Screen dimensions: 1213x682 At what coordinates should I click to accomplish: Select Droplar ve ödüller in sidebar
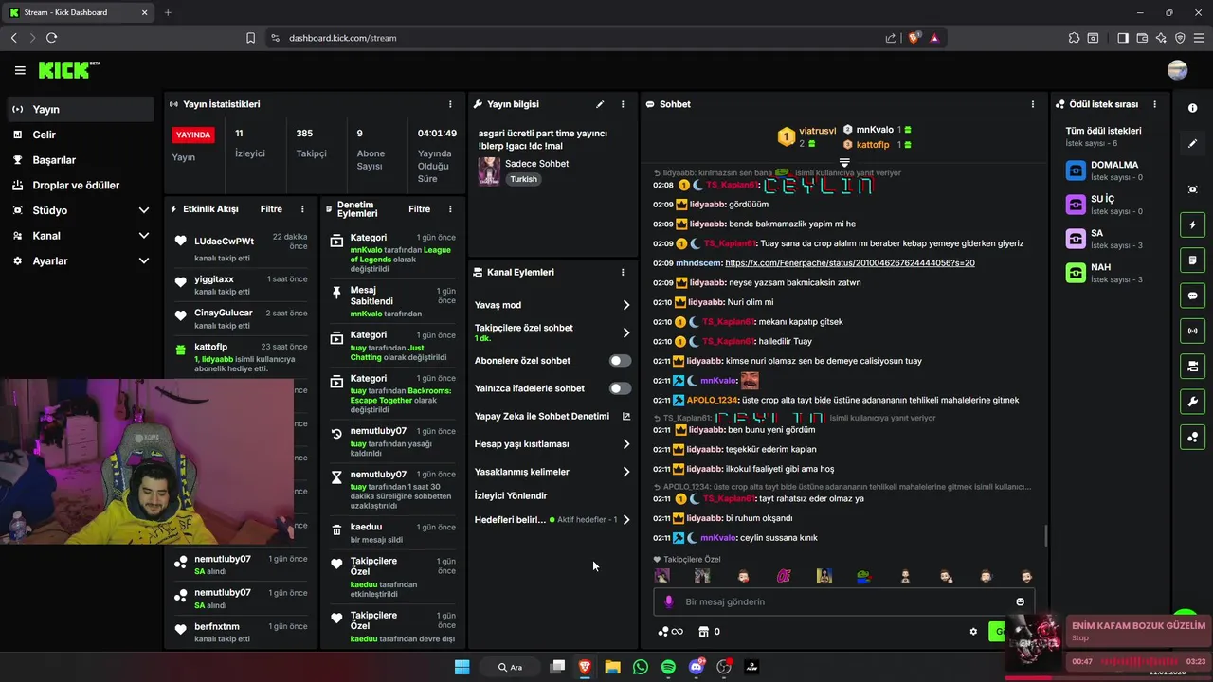tap(80, 186)
